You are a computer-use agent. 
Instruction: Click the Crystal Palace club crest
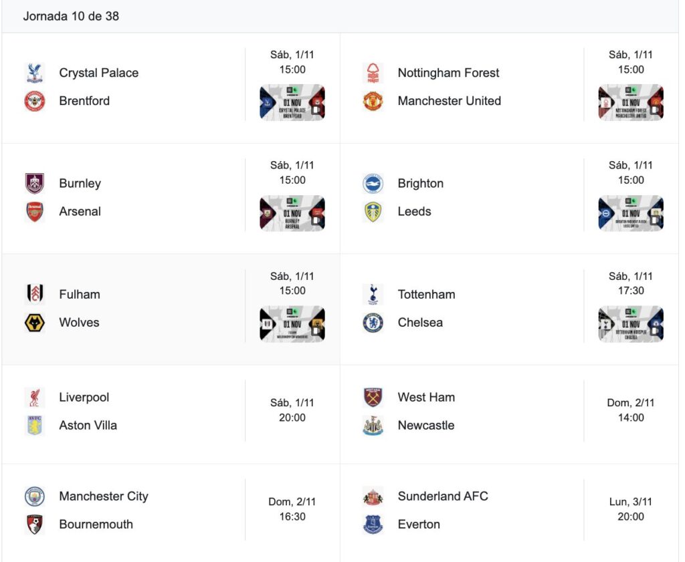[35, 73]
